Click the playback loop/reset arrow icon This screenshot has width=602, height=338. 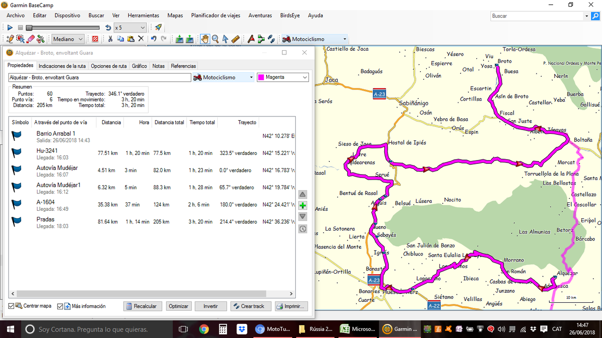click(108, 28)
